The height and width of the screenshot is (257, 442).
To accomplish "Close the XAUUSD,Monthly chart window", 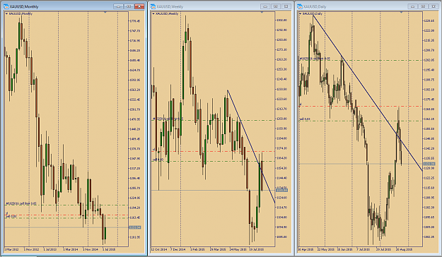I will pyautogui.click(x=139, y=6).
